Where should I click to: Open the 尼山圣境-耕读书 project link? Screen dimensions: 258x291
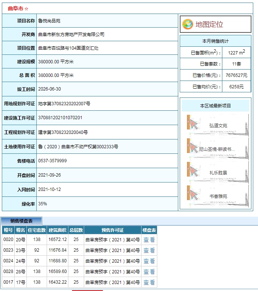point(217,149)
